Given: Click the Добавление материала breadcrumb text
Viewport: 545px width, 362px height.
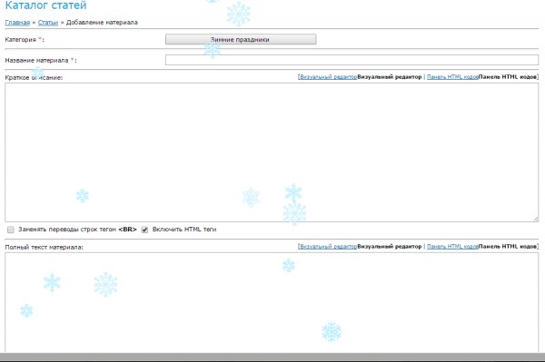Looking at the screenshot, I should 102,22.
